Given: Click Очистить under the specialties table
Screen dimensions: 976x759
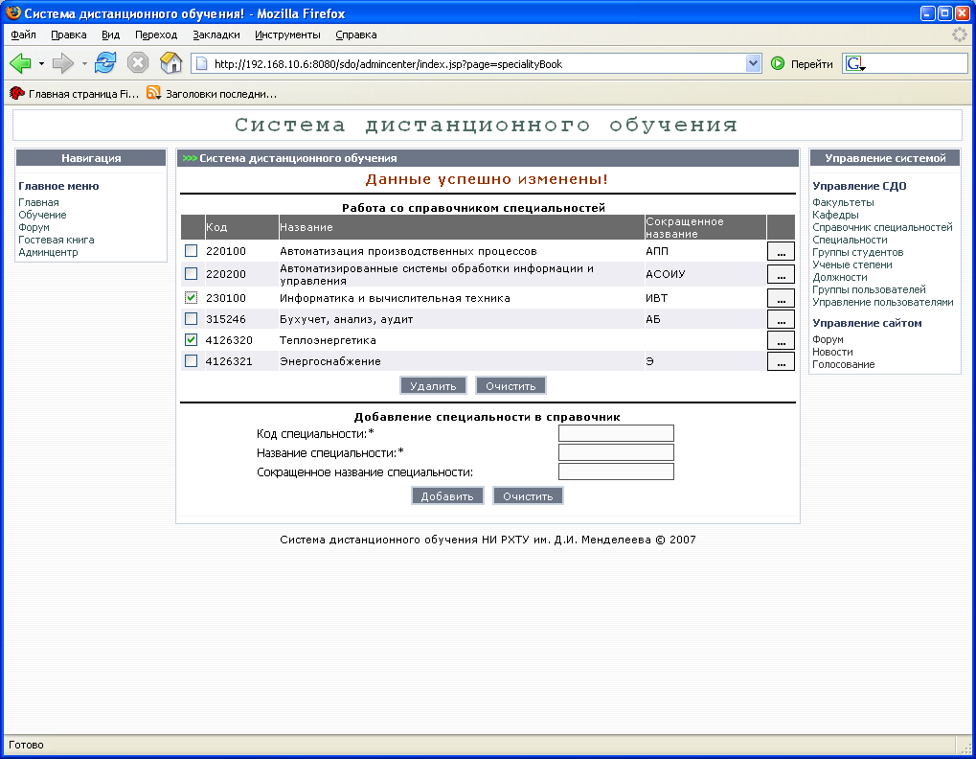Looking at the screenshot, I should (511, 386).
